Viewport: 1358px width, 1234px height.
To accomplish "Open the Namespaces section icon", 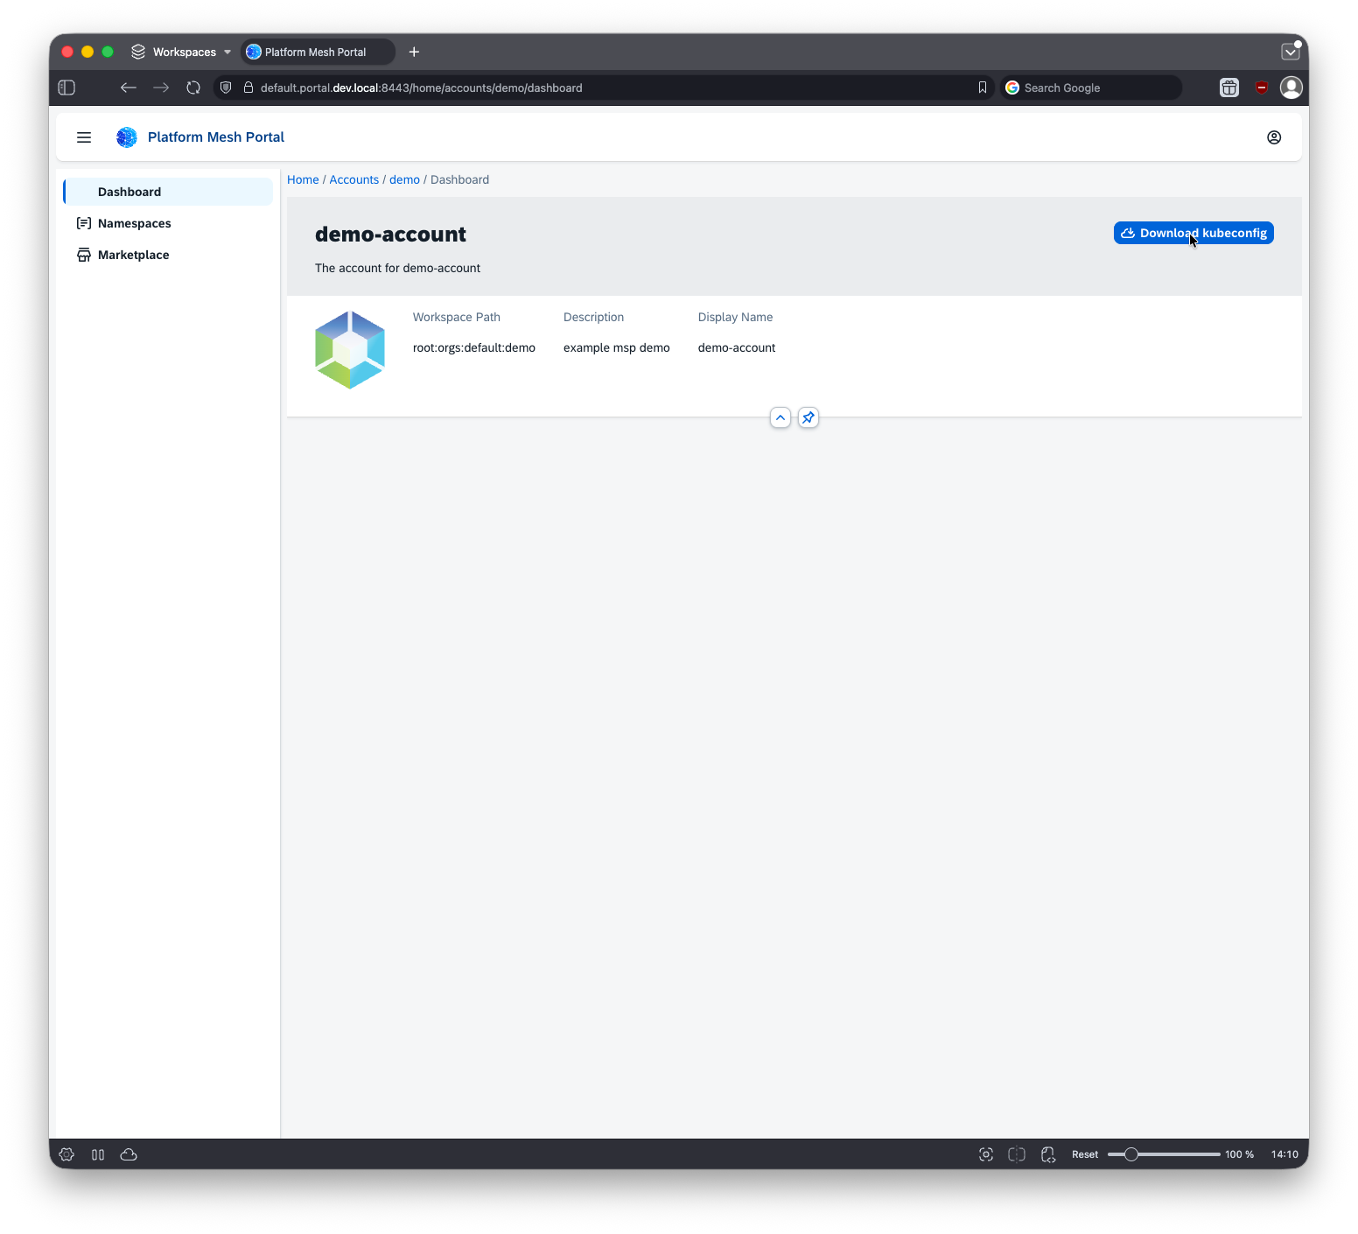I will [84, 223].
